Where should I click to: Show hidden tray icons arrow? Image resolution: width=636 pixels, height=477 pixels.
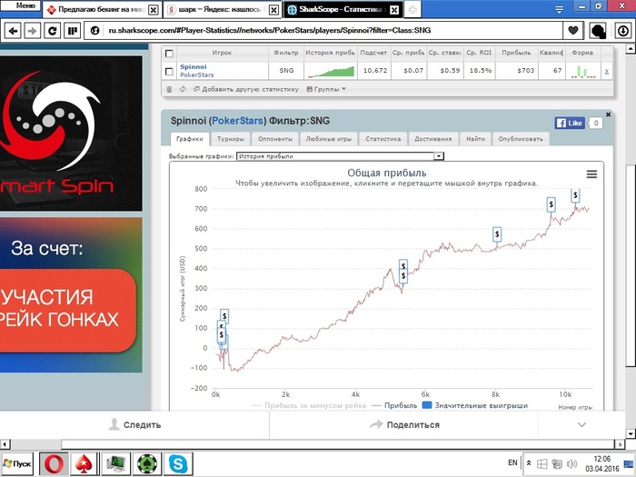pyautogui.click(x=529, y=462)
